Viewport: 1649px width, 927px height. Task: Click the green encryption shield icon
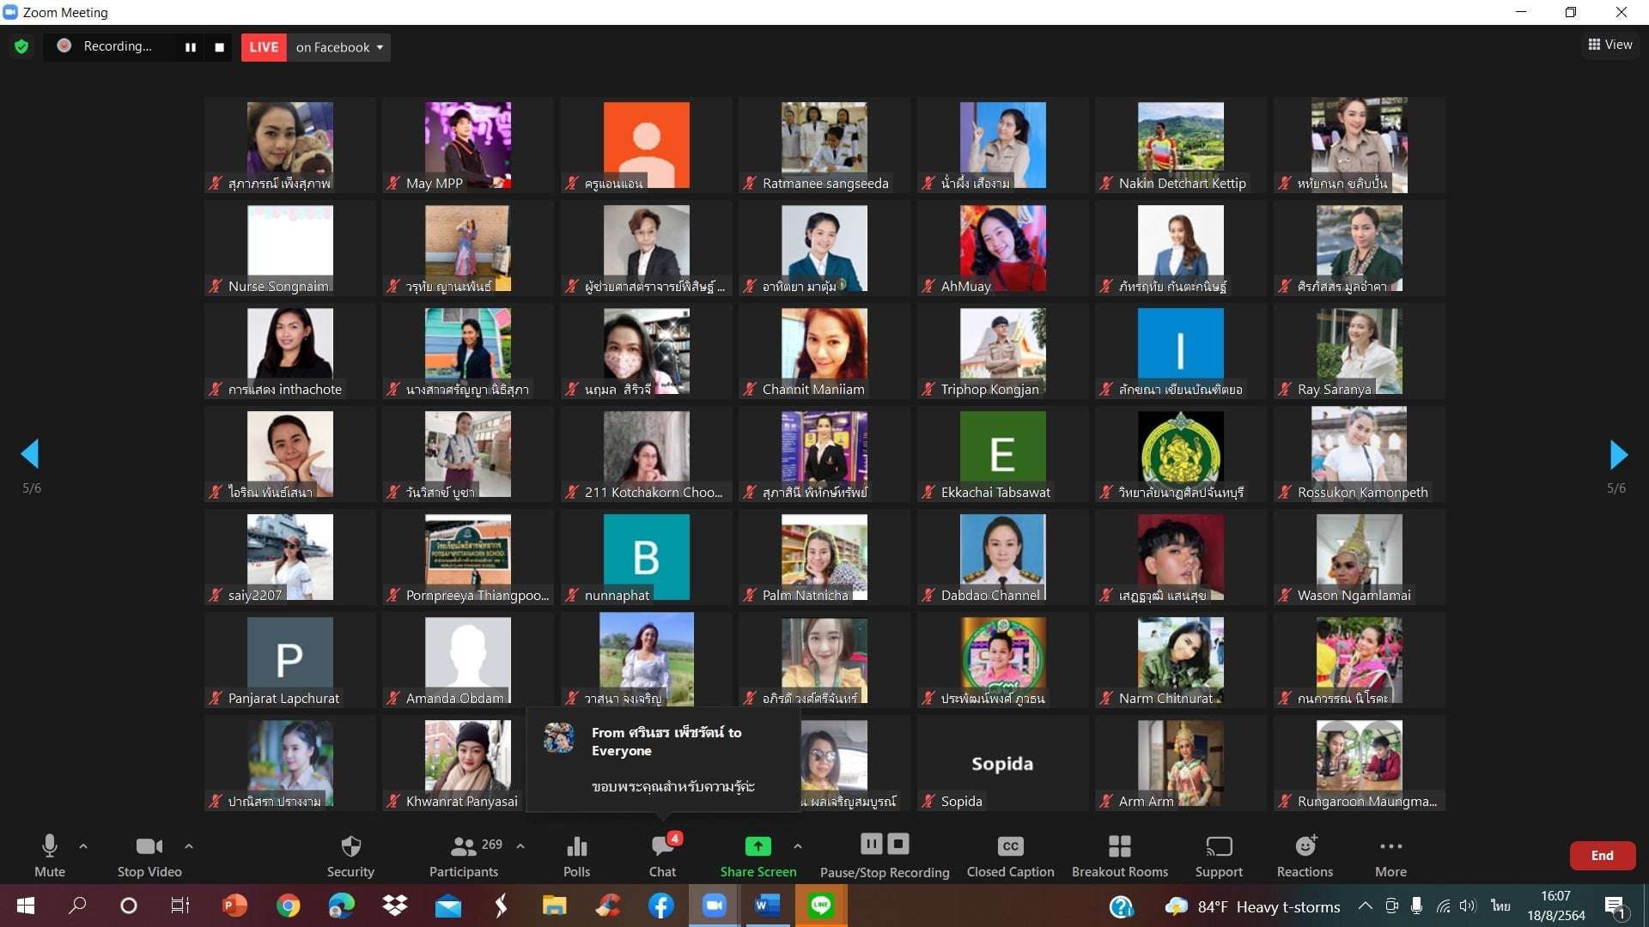click(x=21, y=46)
